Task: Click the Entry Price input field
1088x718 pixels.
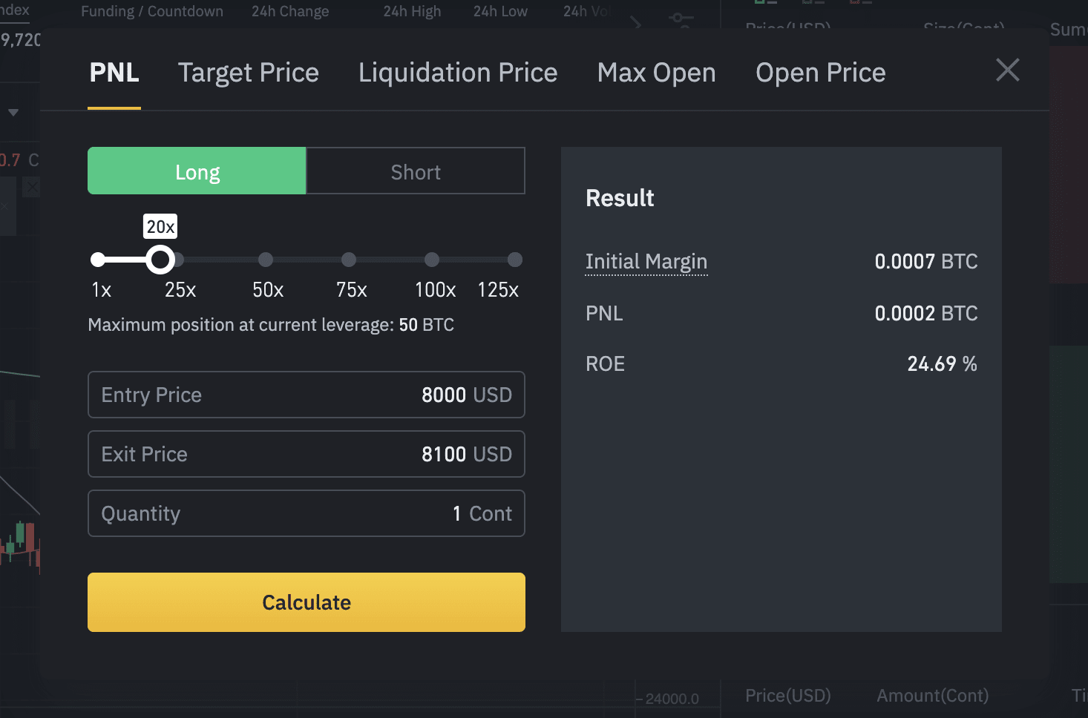Action: click(306, 395)
